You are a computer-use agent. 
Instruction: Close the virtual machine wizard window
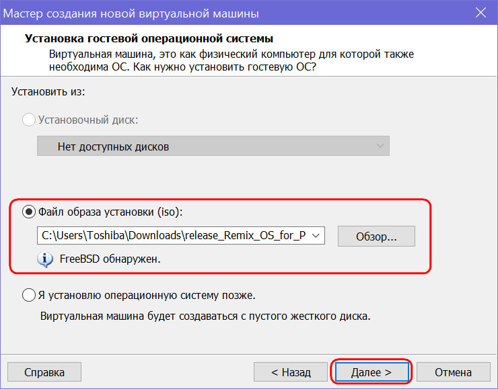coord(481,13)
